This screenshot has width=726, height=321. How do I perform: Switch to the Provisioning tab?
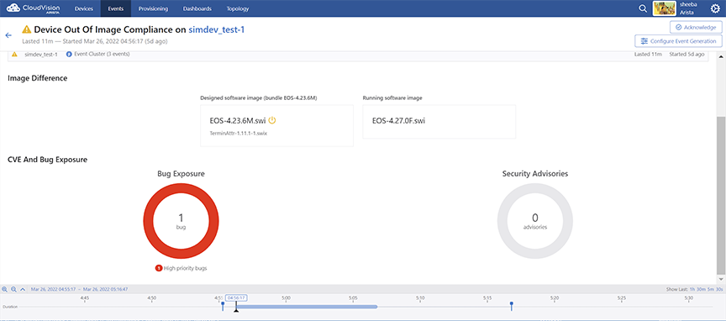153,8
